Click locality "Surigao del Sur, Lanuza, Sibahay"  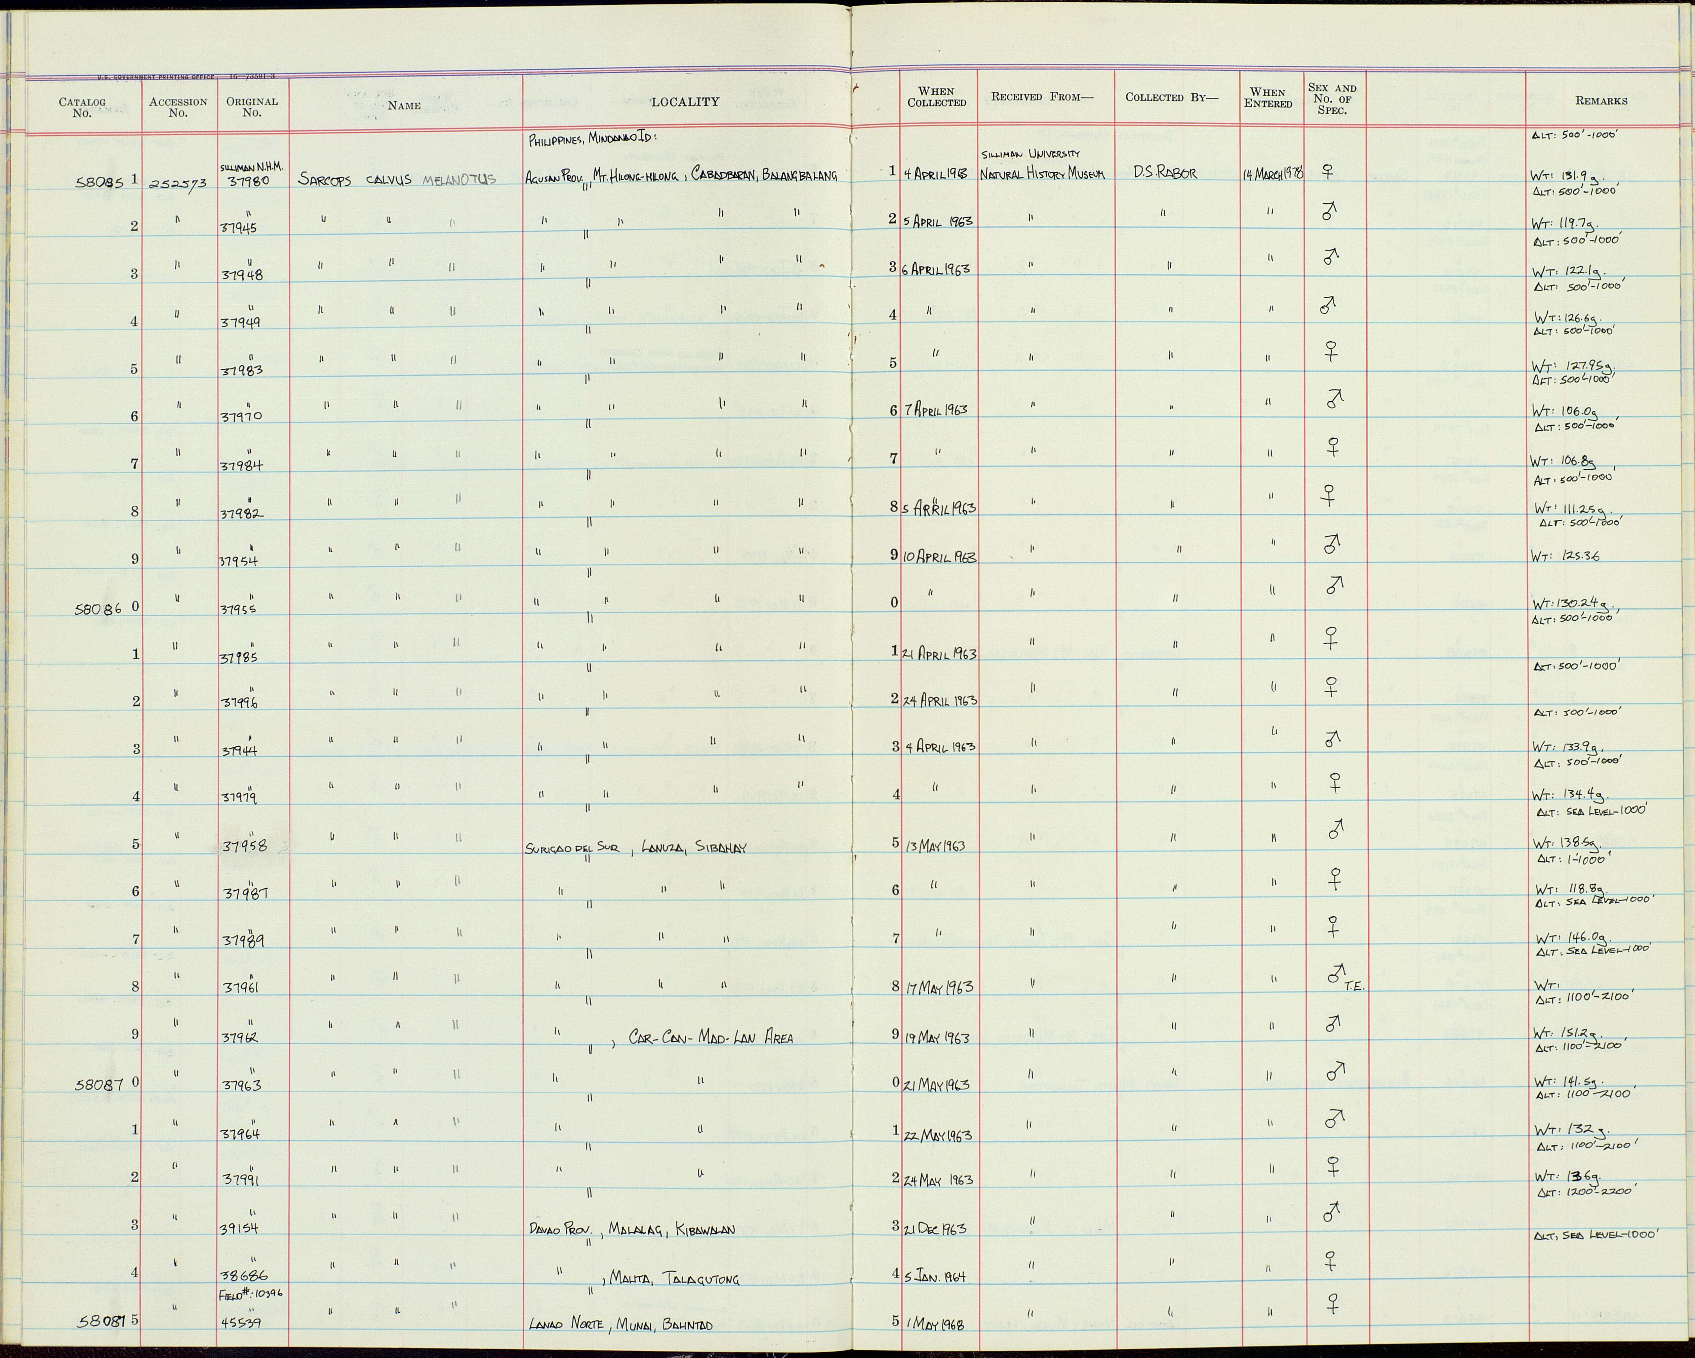click(x=635, y=848)
